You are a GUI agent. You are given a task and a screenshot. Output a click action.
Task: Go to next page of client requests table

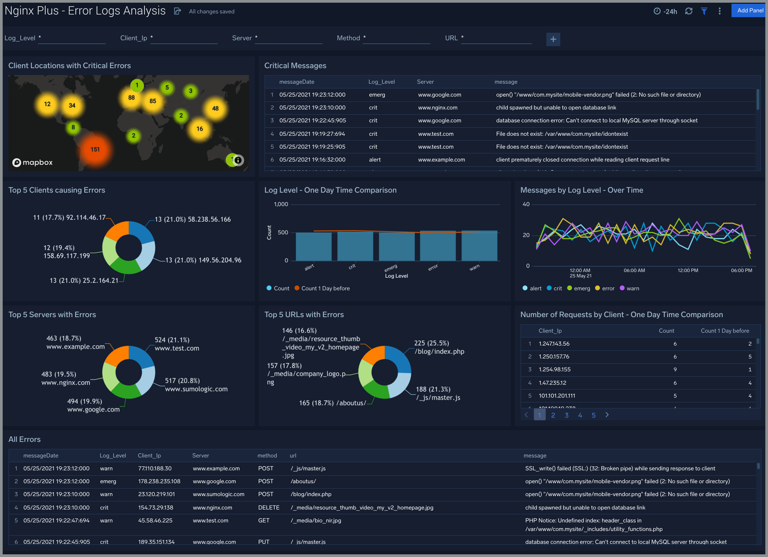[607, 415]
